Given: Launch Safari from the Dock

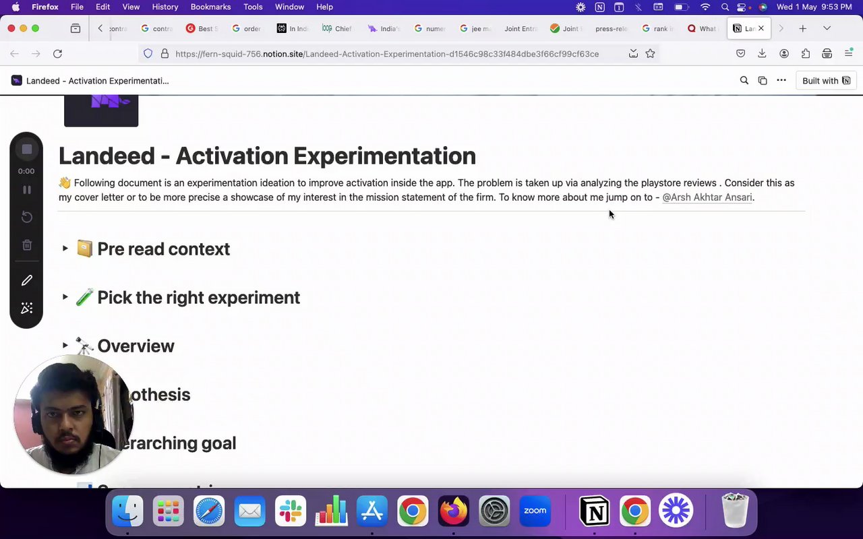Looking at the screenshot, I should click(x=209, y=511).
